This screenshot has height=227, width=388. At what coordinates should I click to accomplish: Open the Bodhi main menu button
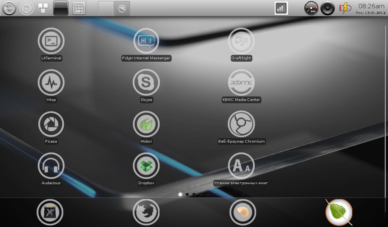[9, 8]
